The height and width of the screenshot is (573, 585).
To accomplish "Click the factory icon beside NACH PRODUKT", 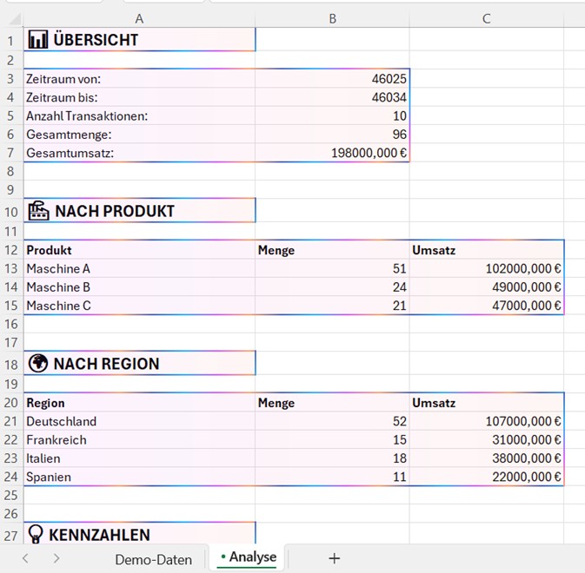I will (38, 210).
